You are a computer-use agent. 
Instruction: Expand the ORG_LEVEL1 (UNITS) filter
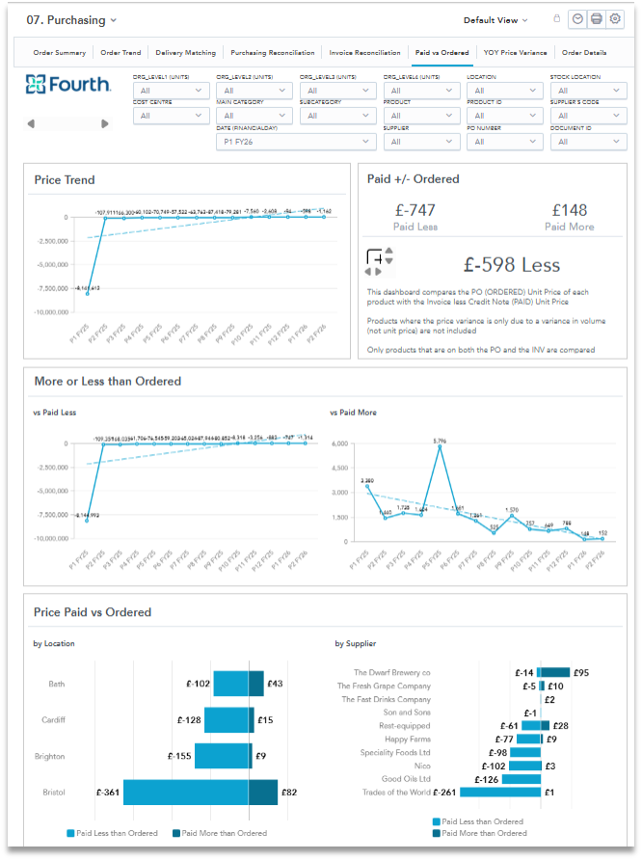click(x=171, y=91)
